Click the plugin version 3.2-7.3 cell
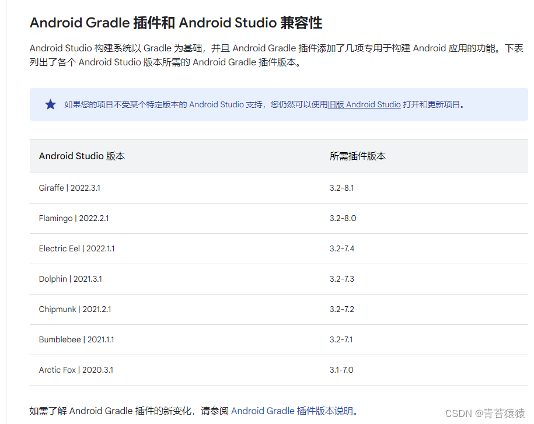The image size is (534, 424). [x=342, y=279]
